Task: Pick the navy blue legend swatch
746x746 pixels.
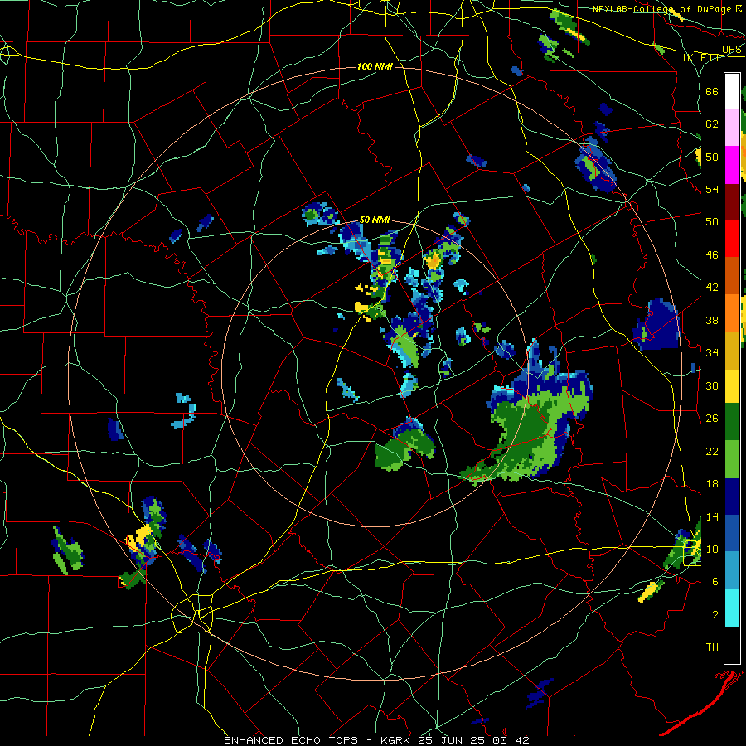Action: [732, 497]
